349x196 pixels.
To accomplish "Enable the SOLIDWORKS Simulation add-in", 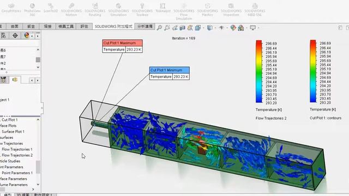I will [119, 10].
